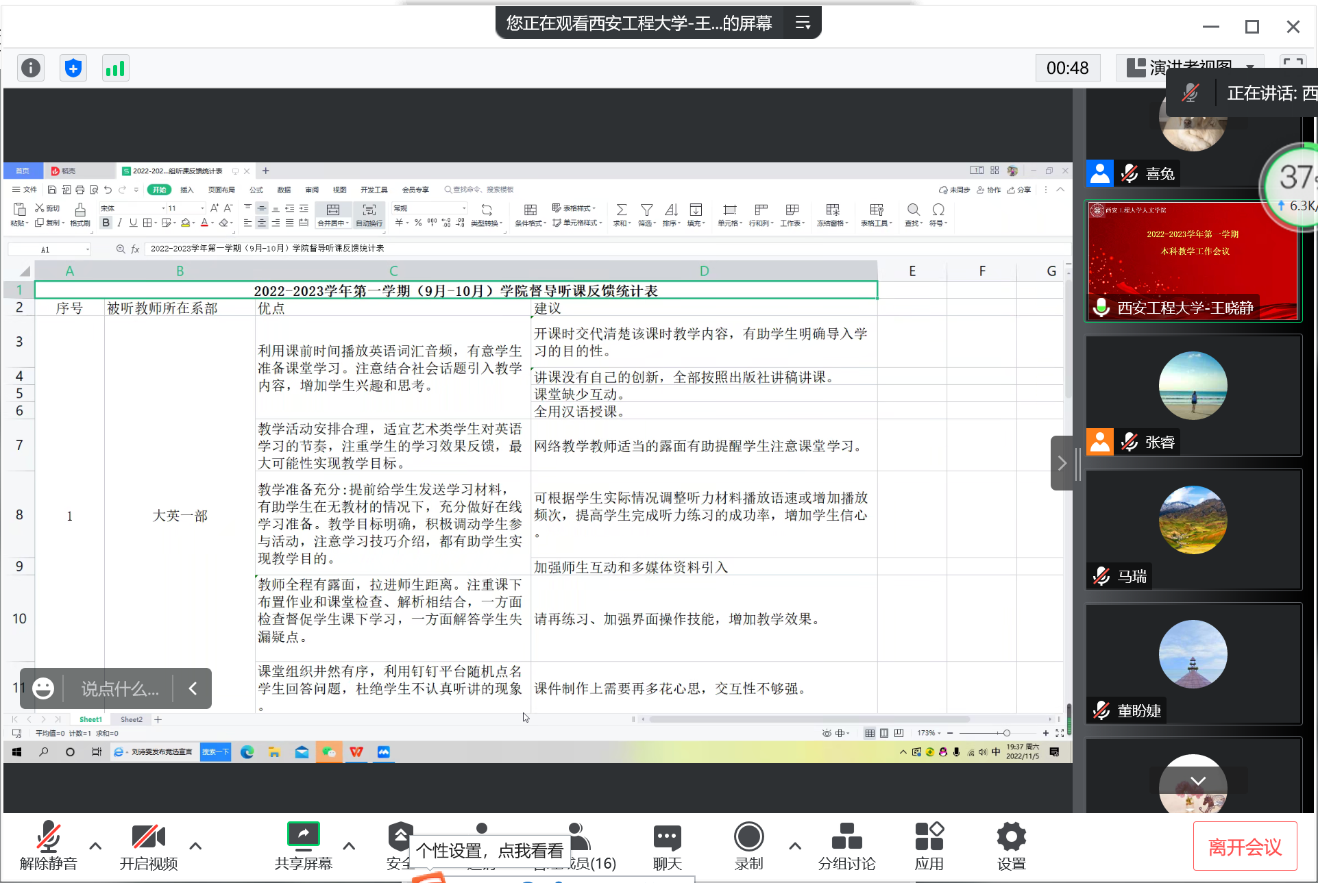This screenshot has height=883, width=1318.
Task: Click the 个性设置，点我看看 tooltip
Action: click(x=489, y=851)
